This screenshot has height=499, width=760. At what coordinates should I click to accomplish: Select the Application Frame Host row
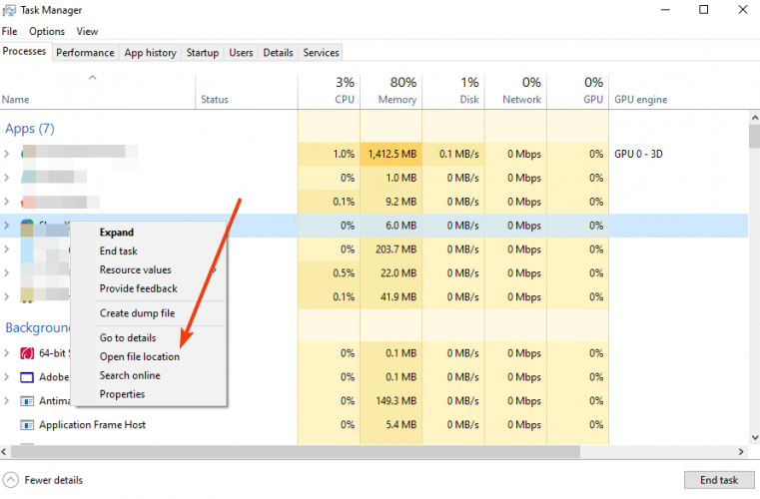pyautogui.click(x=375, y=425)
